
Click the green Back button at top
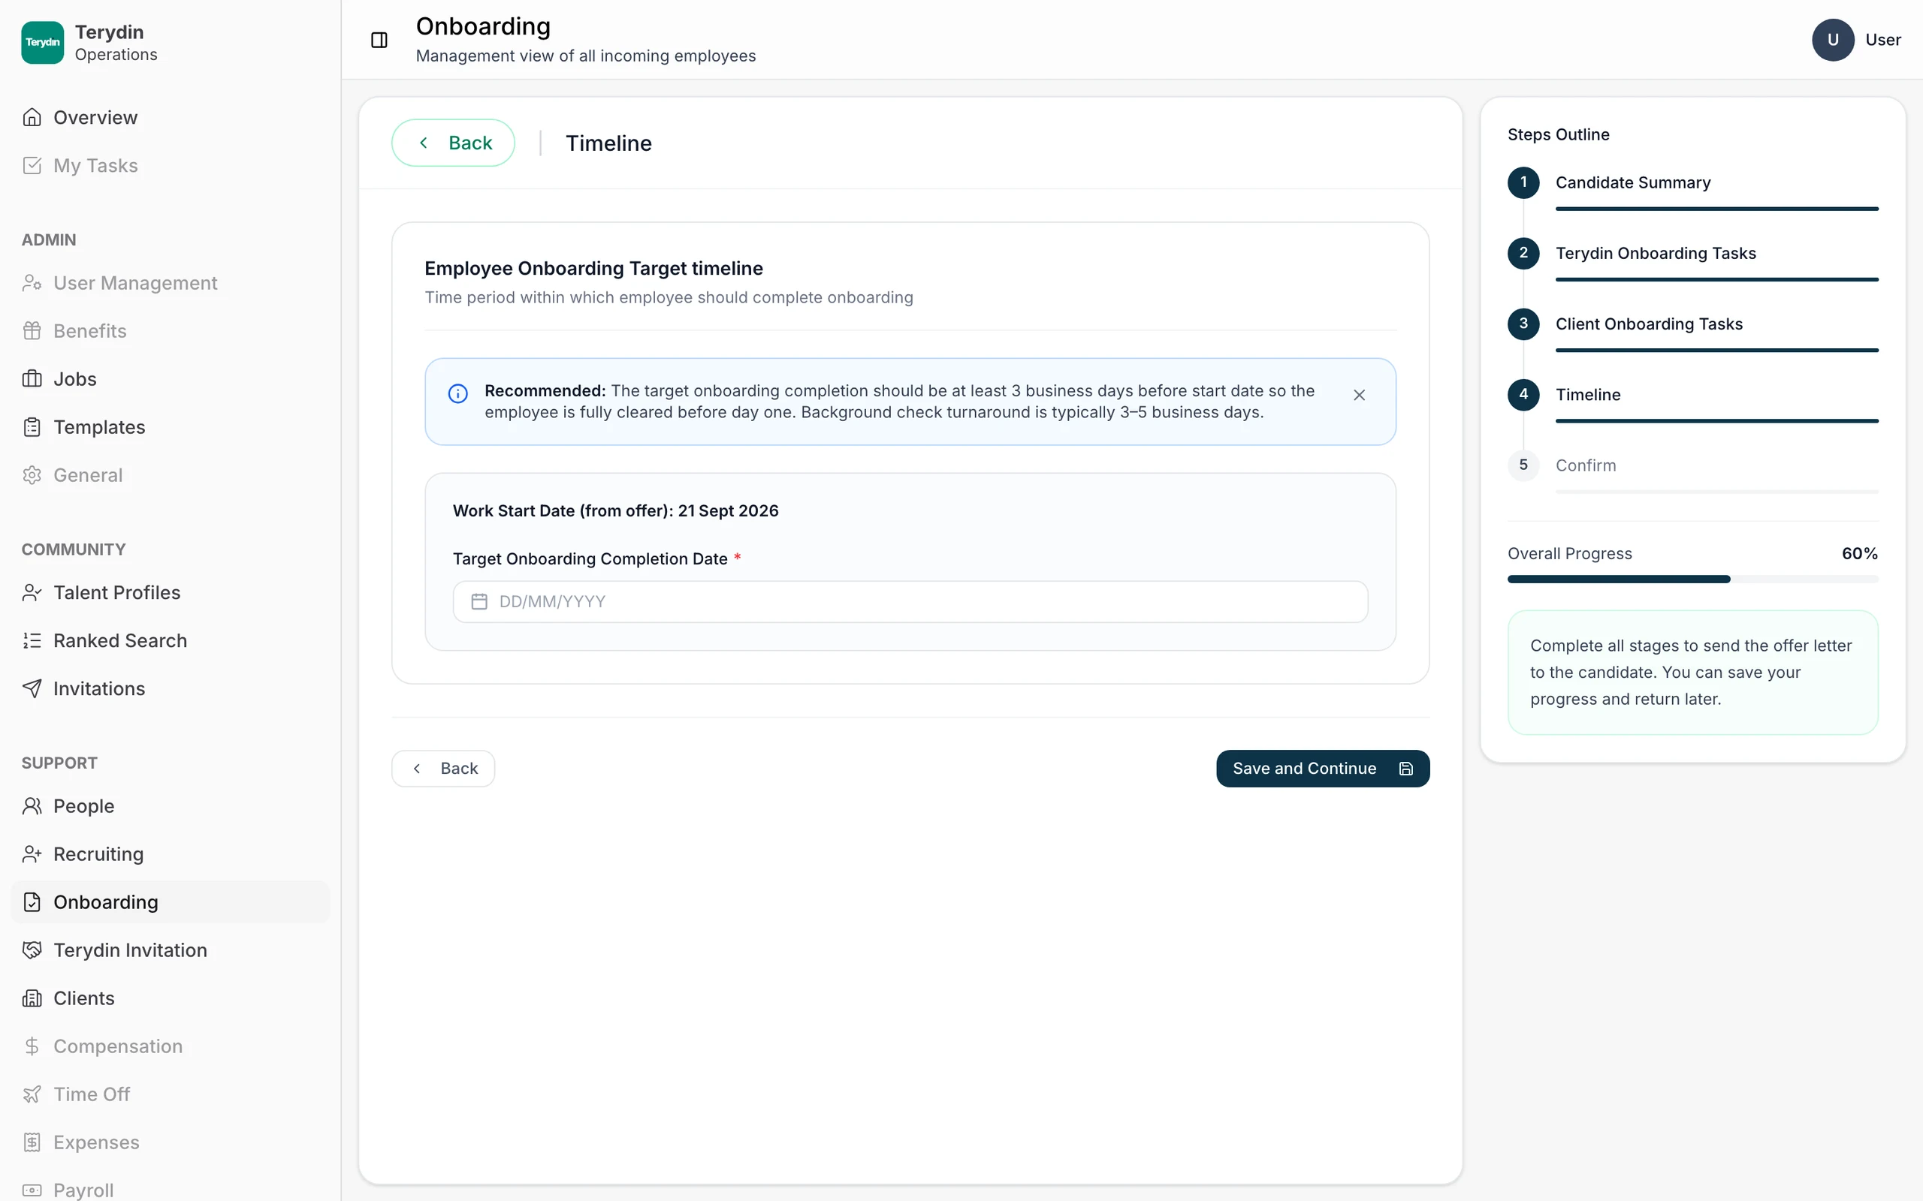coord(453,143)
